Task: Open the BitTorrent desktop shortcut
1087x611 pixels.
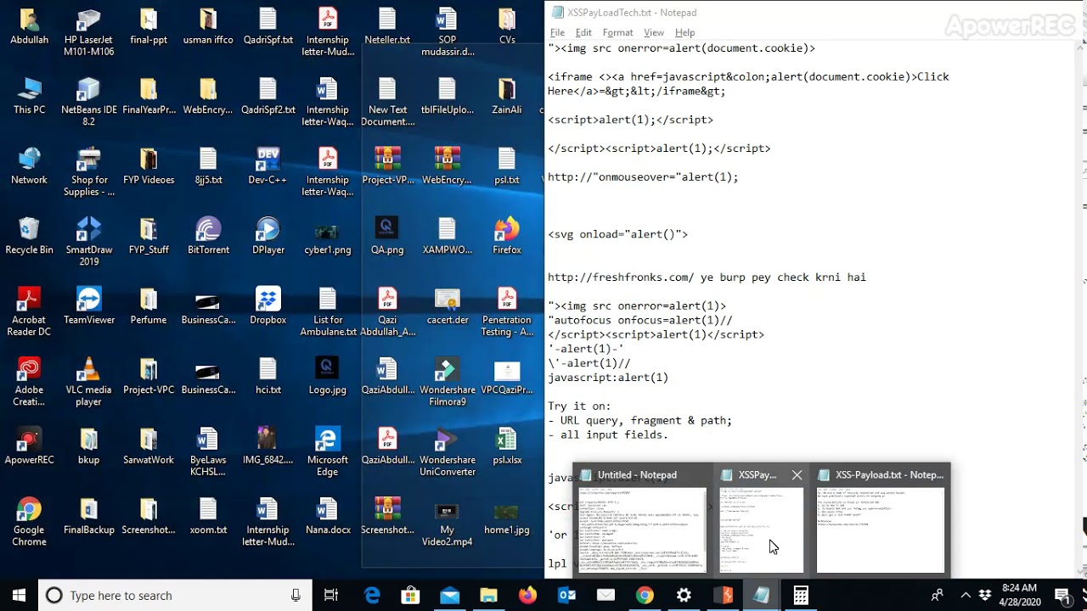Action: (208, 236)
